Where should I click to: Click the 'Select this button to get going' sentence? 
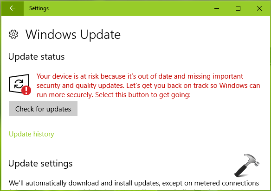143,95
